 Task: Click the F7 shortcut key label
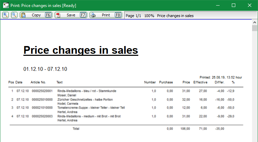(83, 15)
